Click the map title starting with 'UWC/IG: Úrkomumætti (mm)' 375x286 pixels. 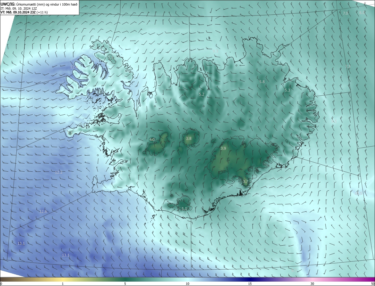coord(39,4)
